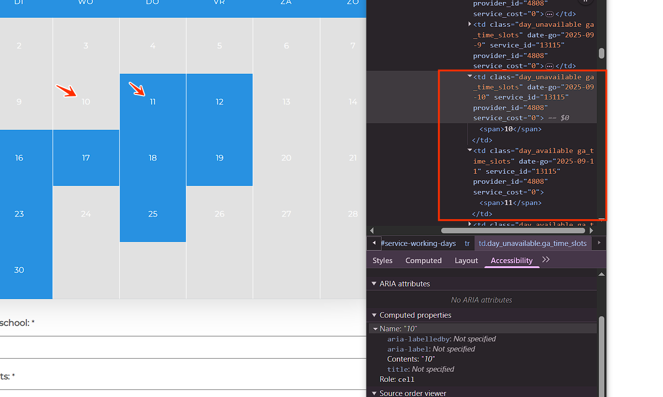This screenshot has height=397, width=663.
Task: Collapse the day_unavailable td for 2025-09-10
Action: (470, 77)
